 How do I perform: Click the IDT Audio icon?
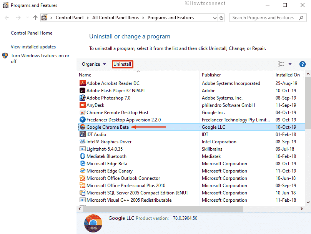83,134
